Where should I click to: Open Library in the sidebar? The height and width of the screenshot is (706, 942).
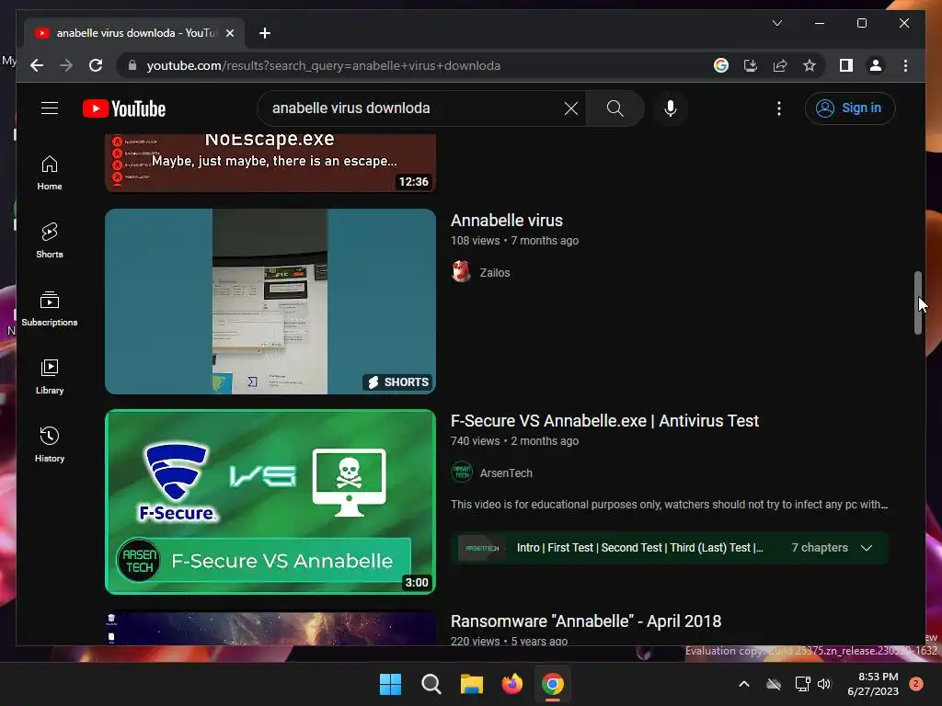coord(50,377)
